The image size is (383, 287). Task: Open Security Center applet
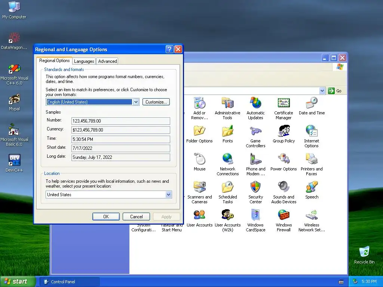tap(255, 192)
